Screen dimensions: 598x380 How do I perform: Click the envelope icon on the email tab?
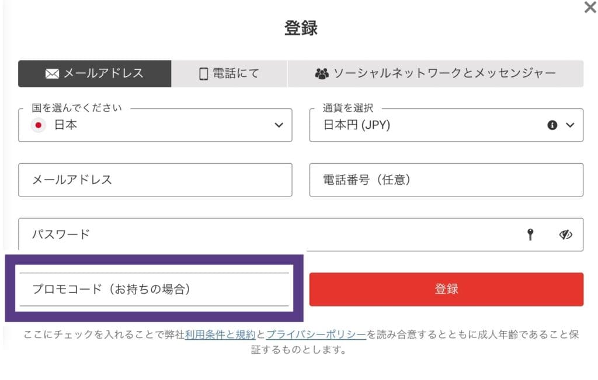52,74
